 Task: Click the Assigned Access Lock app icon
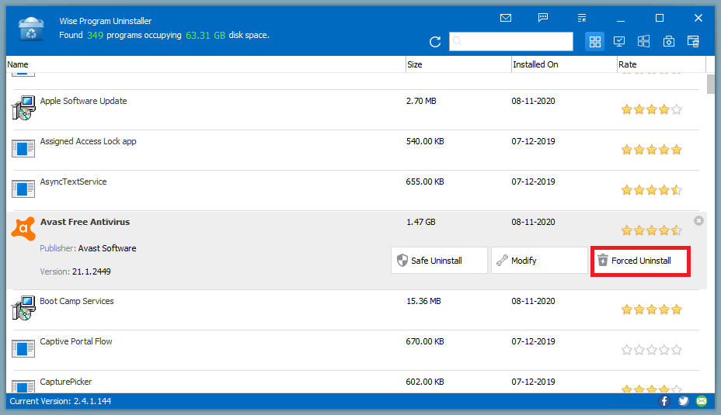(x=23, y=148)
